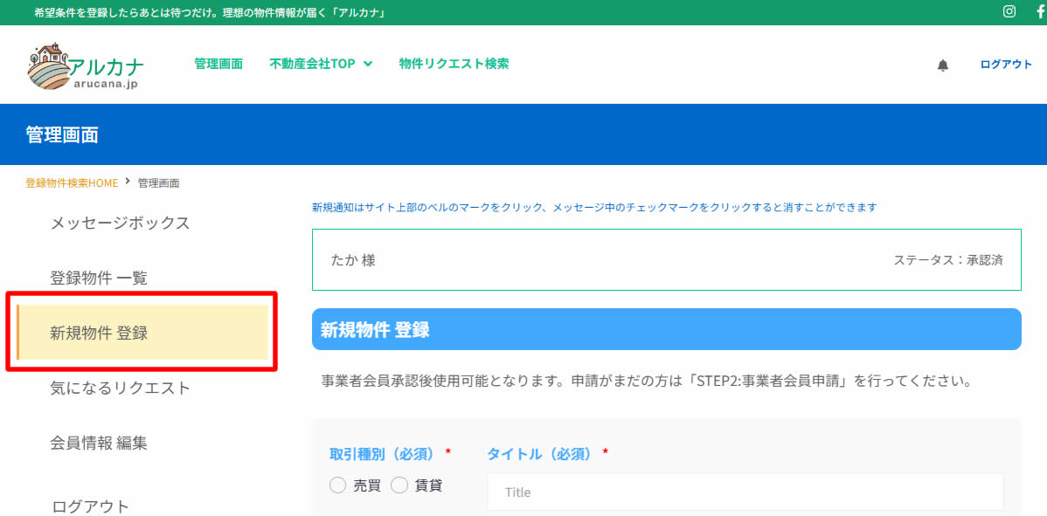Open 気になるリクエスト in the sidebar
Screen dimensions: 1047x516
(120, 388)
